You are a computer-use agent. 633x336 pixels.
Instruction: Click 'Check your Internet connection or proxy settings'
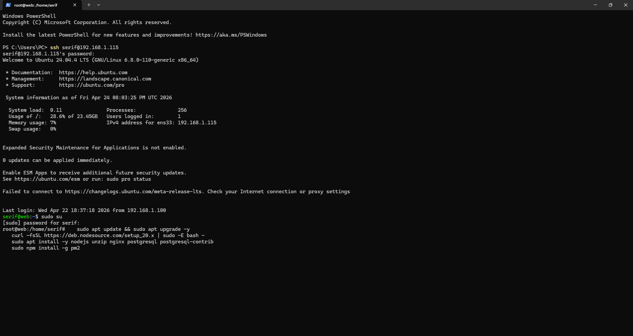pyautogui.click(x=279, y=192)
